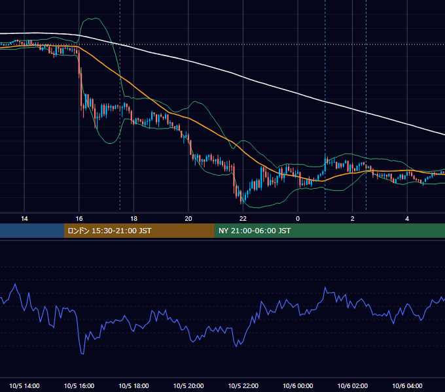Click the '16' hour label on price chart axis
The height and width of the screenshot is (392, 445).
pos(79,219)
